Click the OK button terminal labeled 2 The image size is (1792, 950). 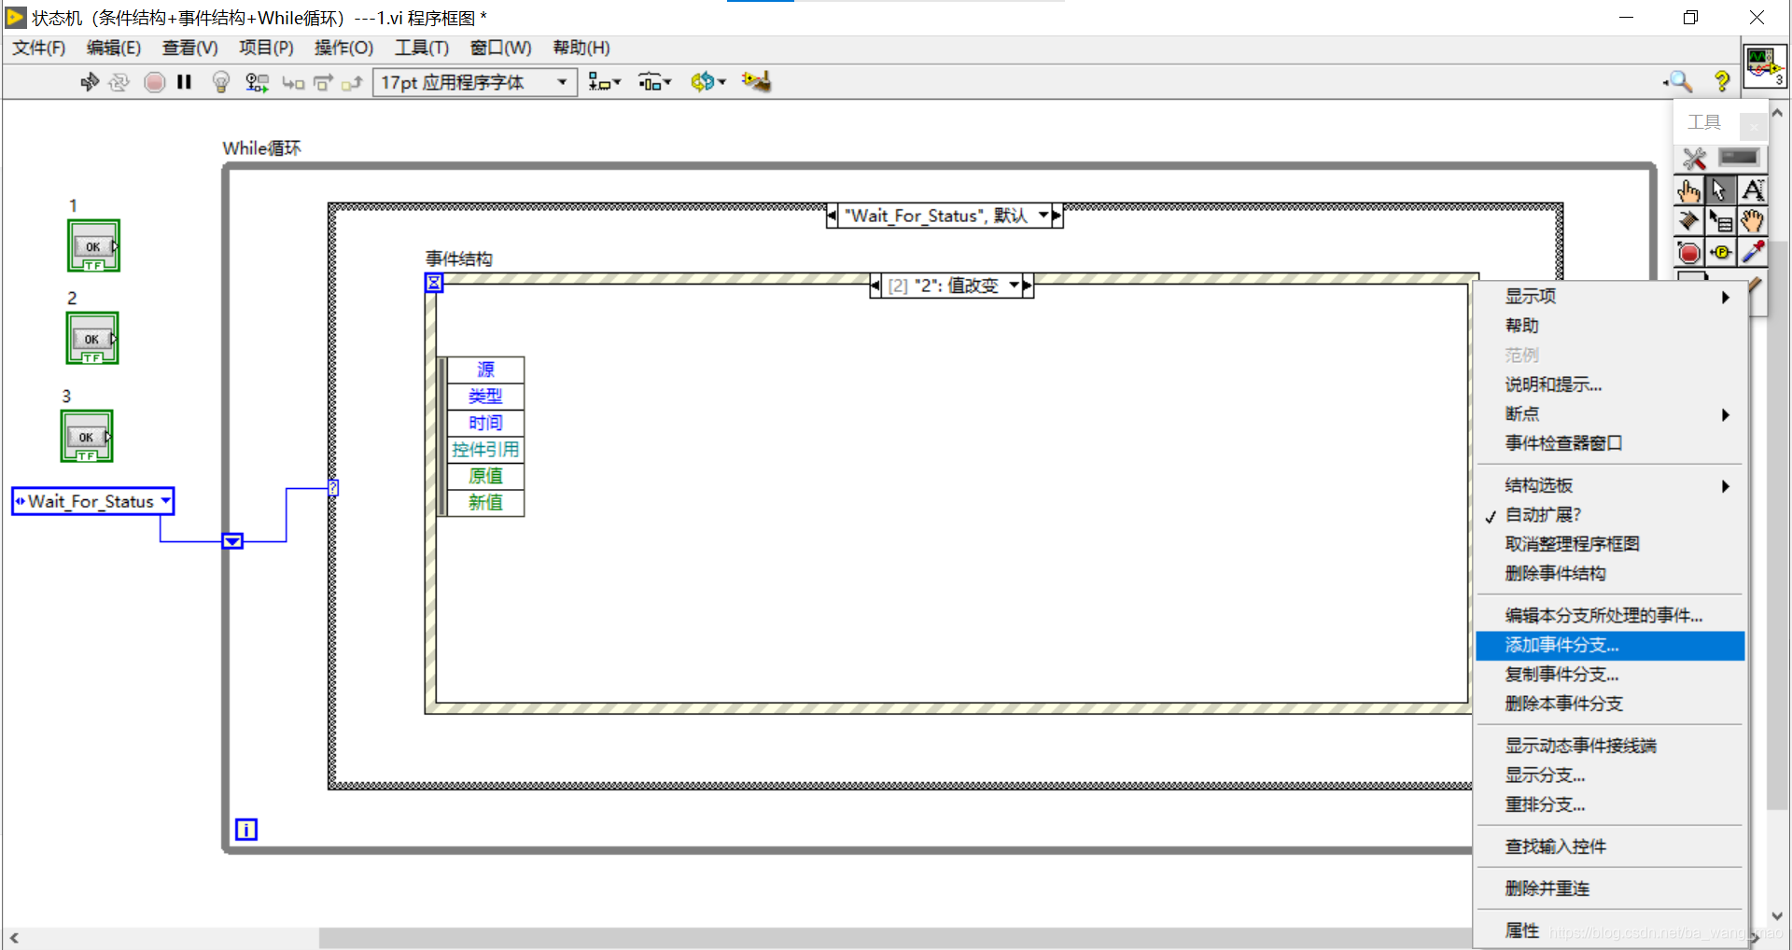click(91, 338)
